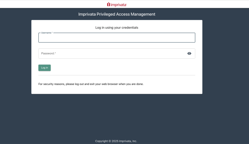This screenshot has width=249, height=144.
Task: Click 'Imprivata Privileged Access Management' heading
Action: pos(117,14)
